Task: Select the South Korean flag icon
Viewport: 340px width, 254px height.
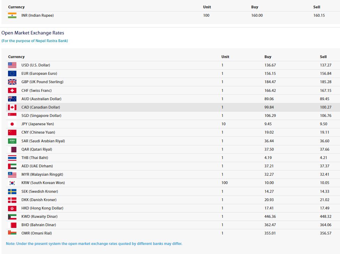Action: pyautogui.click(x=12, y=183)
